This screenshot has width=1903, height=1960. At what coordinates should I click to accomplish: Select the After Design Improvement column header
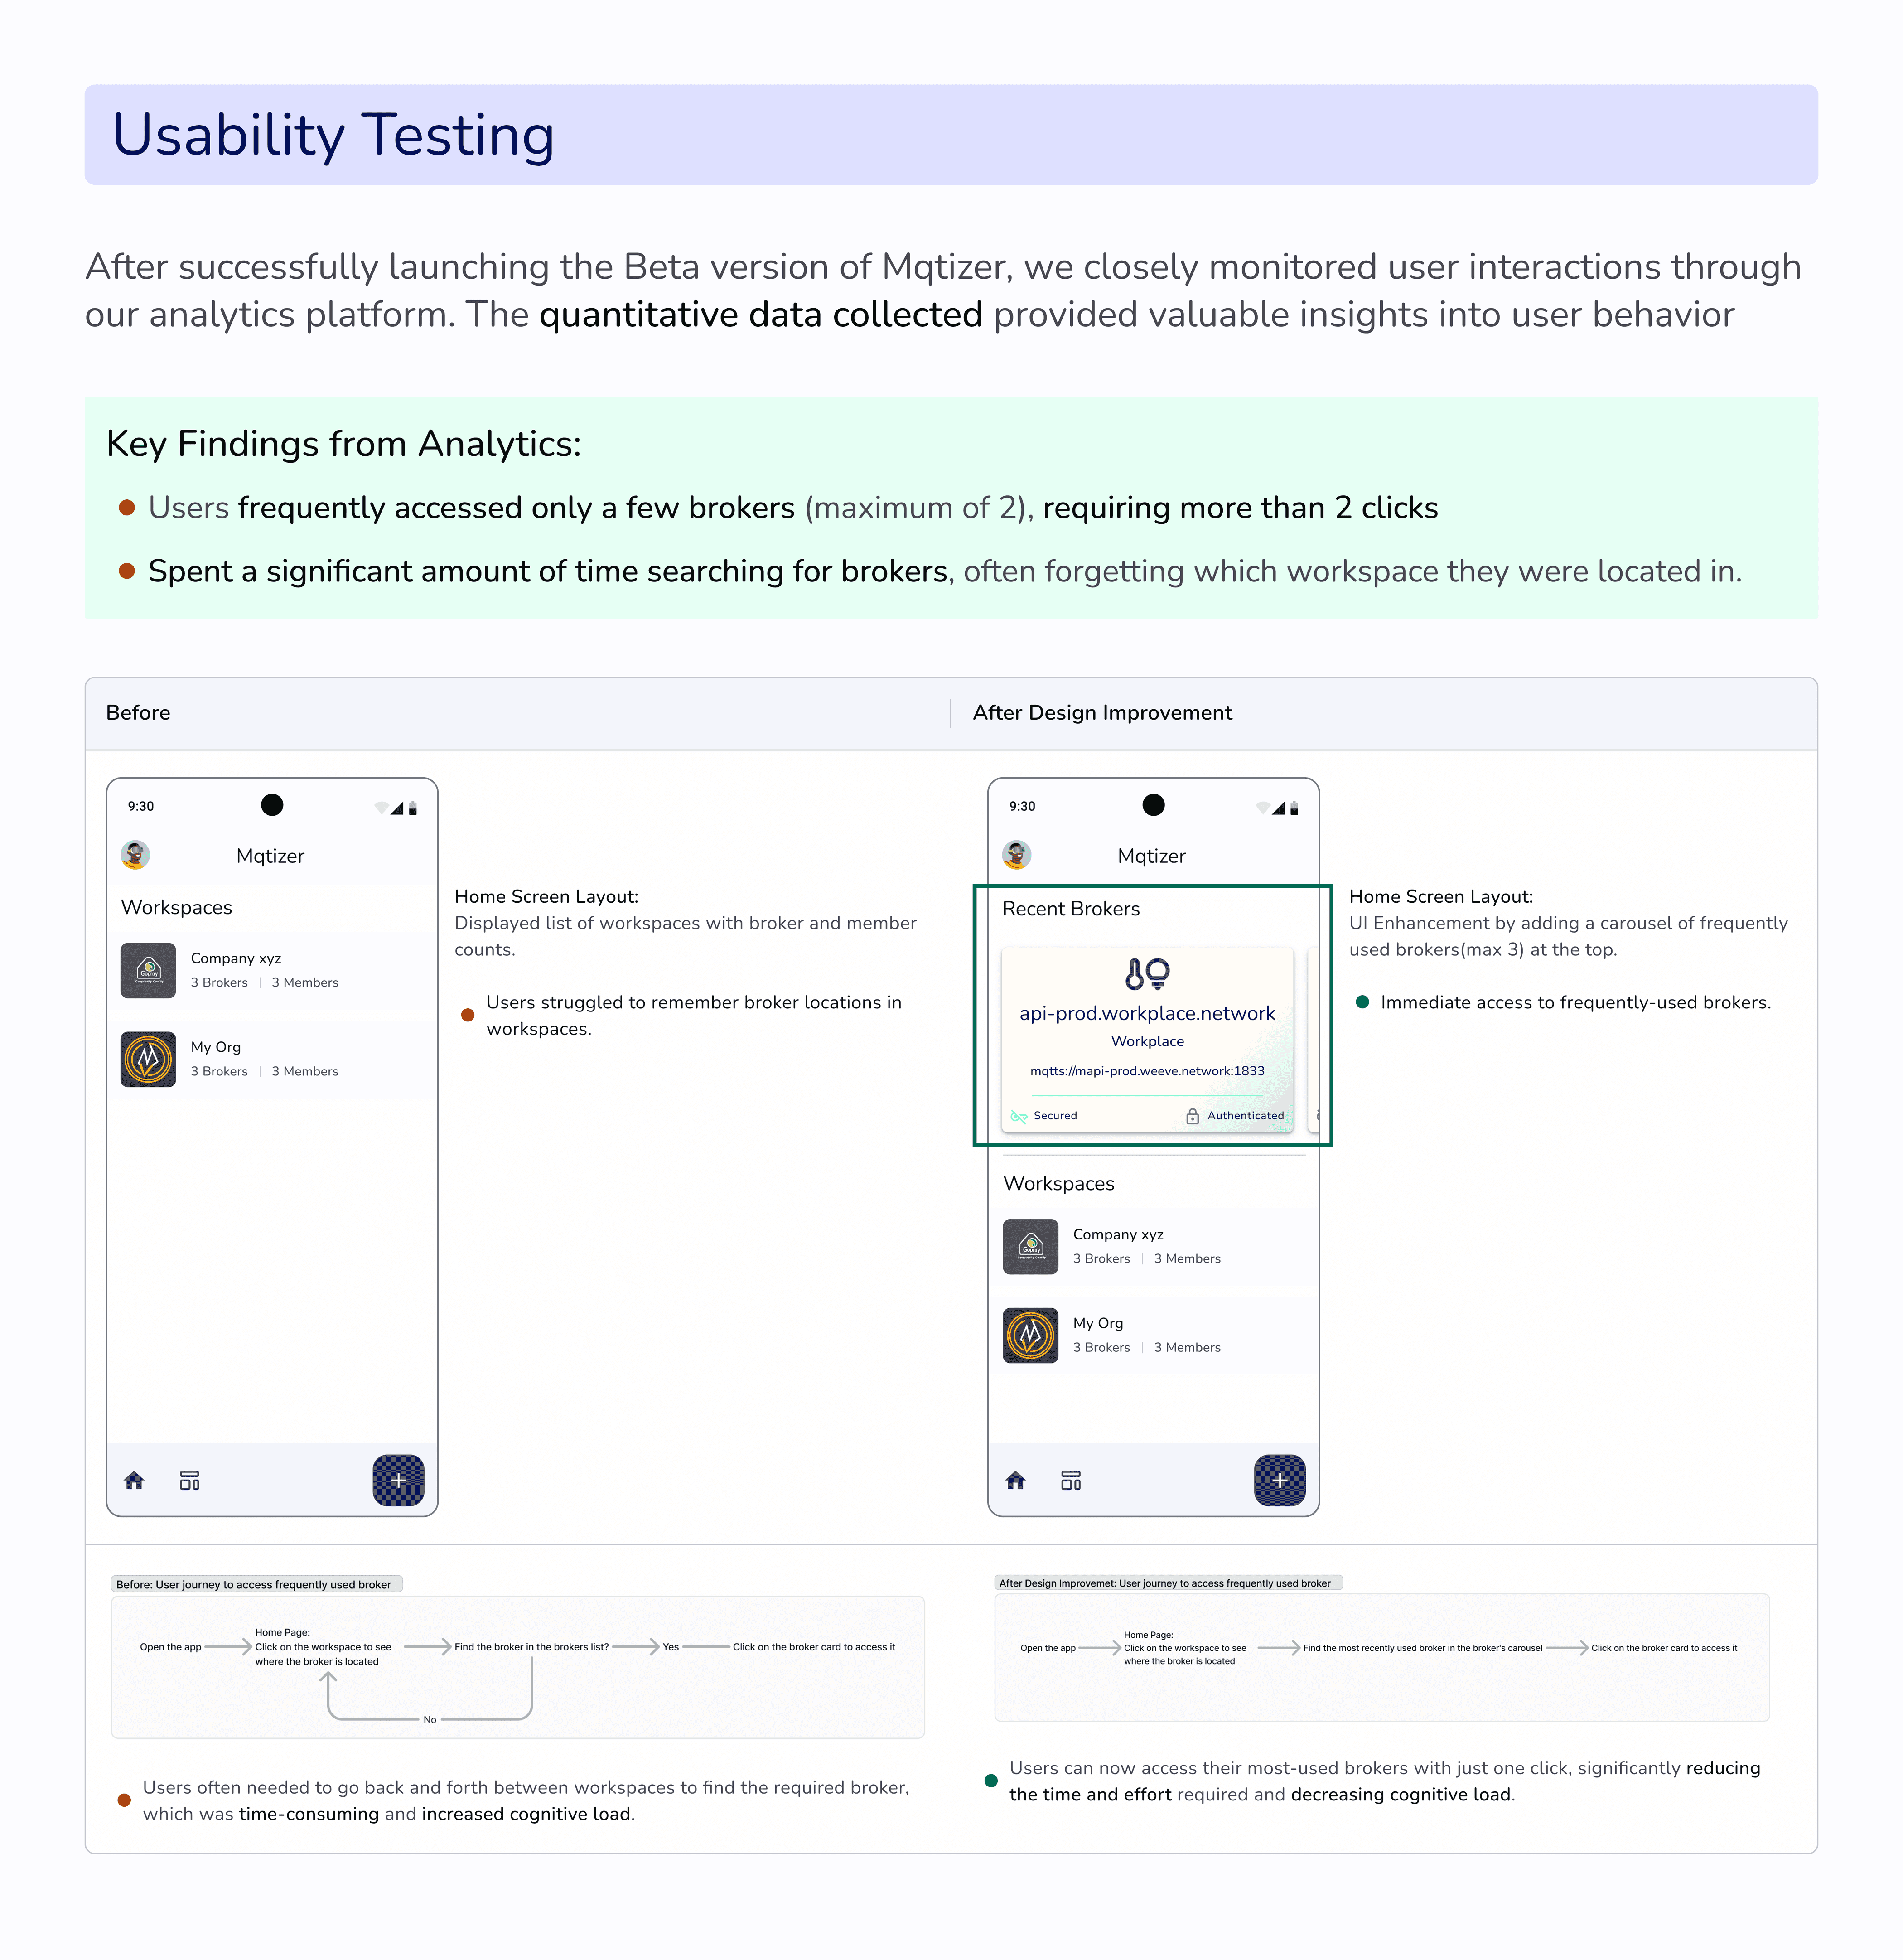(1102, 713)
